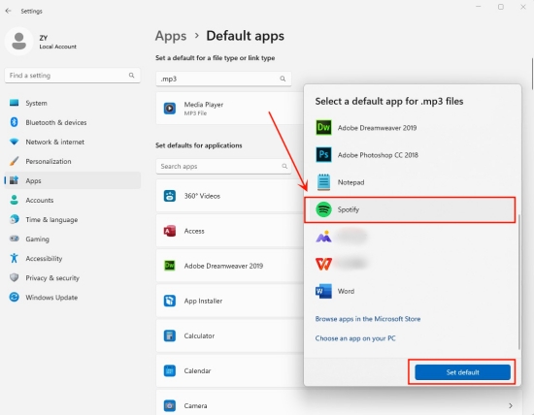534x415 pixels.
Task: Click the Gaming controller icon
Action: [14, 239]
